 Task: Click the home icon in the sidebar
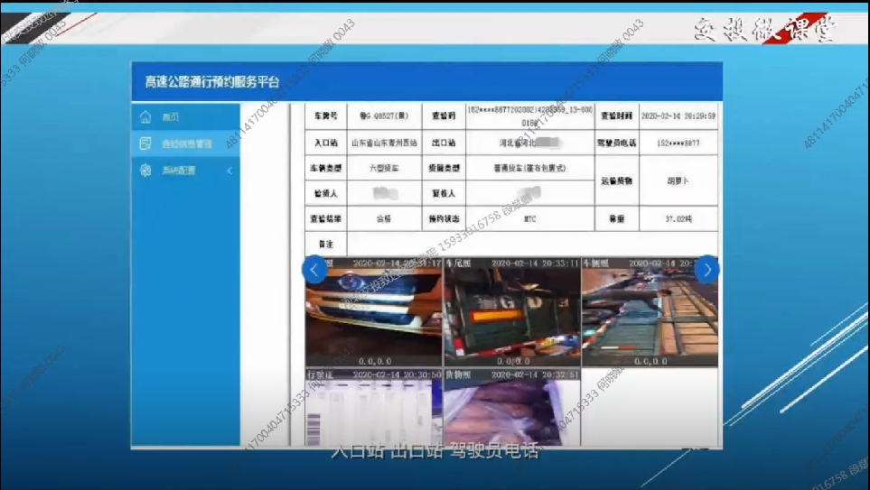point(145,116)
